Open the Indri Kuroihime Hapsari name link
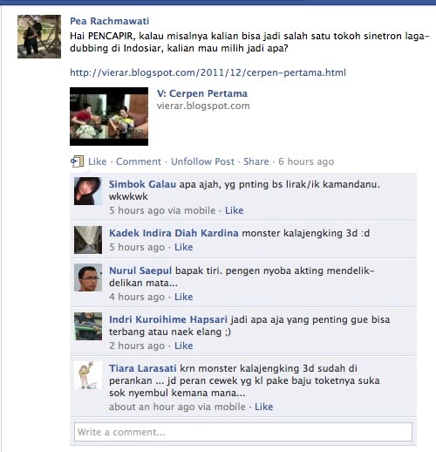Screen dimensions: 436x452 168,319
